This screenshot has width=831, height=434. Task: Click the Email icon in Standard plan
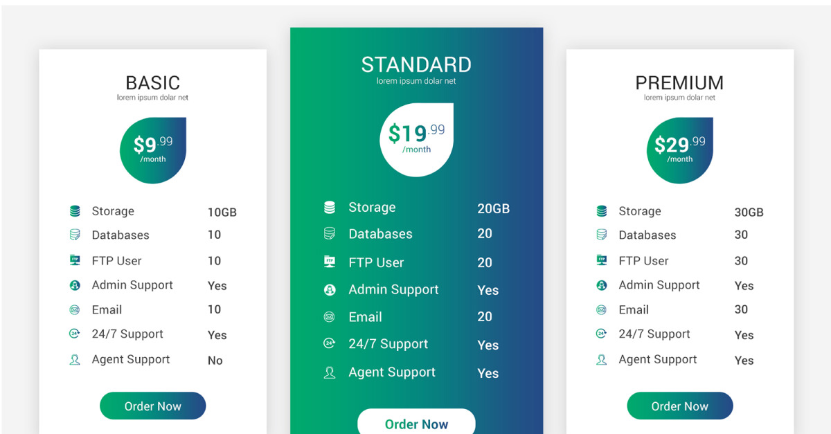tap(330, 316)
